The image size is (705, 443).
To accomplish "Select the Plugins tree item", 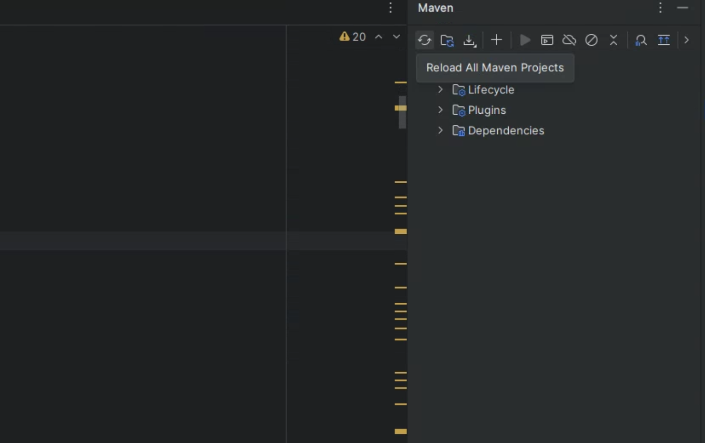I will click(487, 110).
